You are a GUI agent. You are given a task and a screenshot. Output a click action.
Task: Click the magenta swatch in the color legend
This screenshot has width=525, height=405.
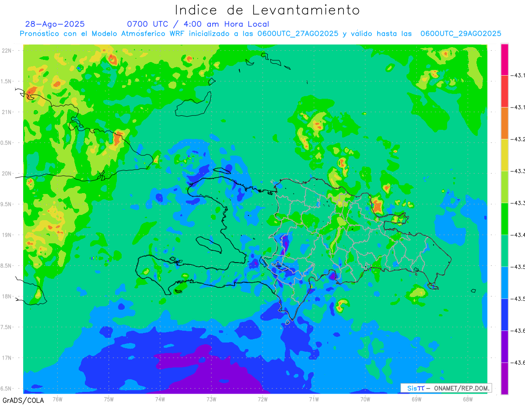[504, 59]
